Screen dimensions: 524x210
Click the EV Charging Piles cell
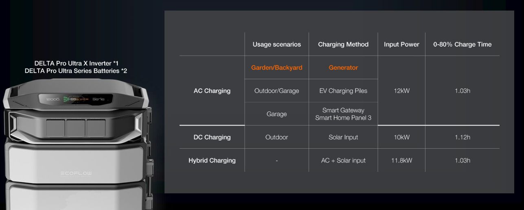click(343, 91)
